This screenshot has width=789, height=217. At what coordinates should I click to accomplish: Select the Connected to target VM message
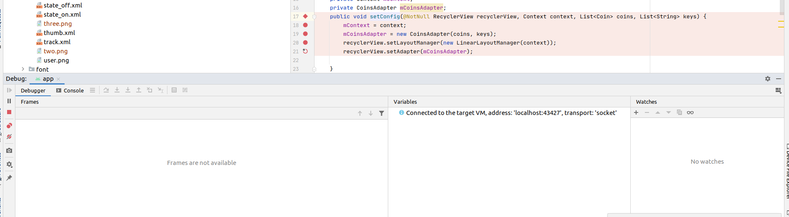click(x=511, y=113)
